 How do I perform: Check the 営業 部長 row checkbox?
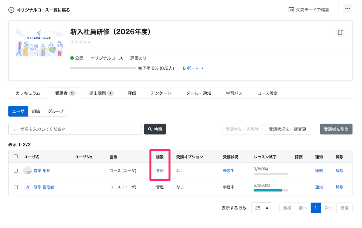[16, 170]
